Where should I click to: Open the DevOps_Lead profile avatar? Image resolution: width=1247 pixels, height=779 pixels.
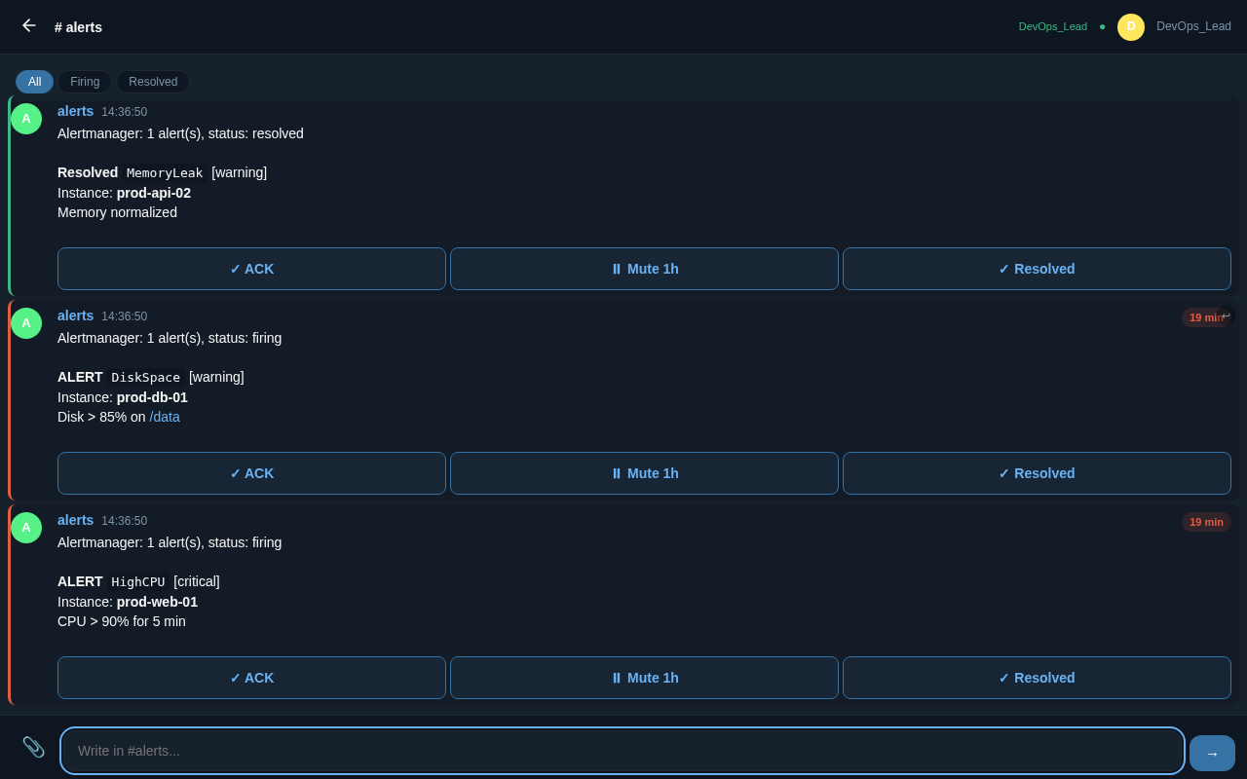point(1131,27)
